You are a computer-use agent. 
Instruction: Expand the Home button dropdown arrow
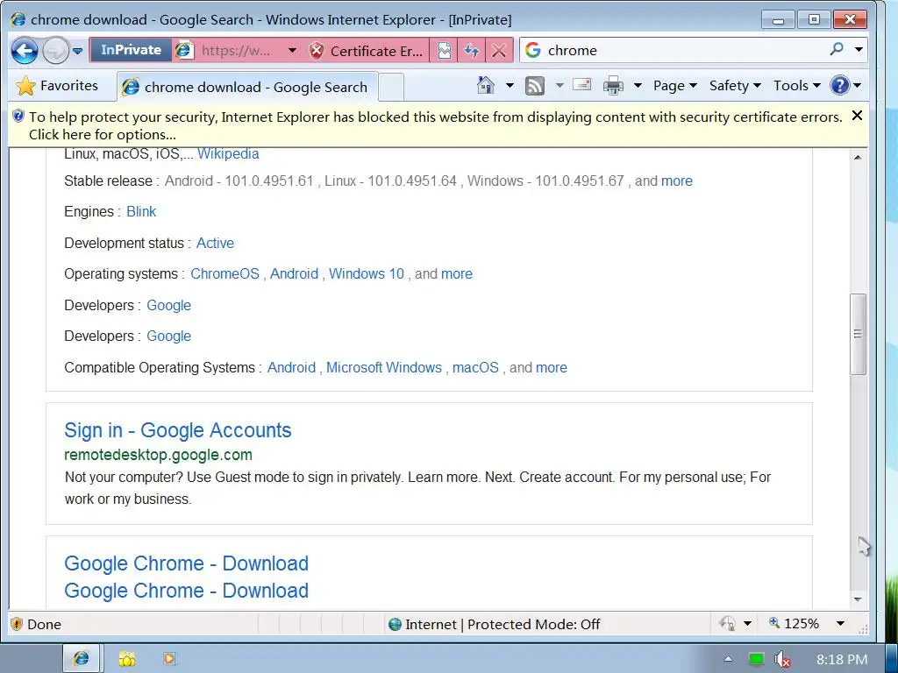click(510, 86)
